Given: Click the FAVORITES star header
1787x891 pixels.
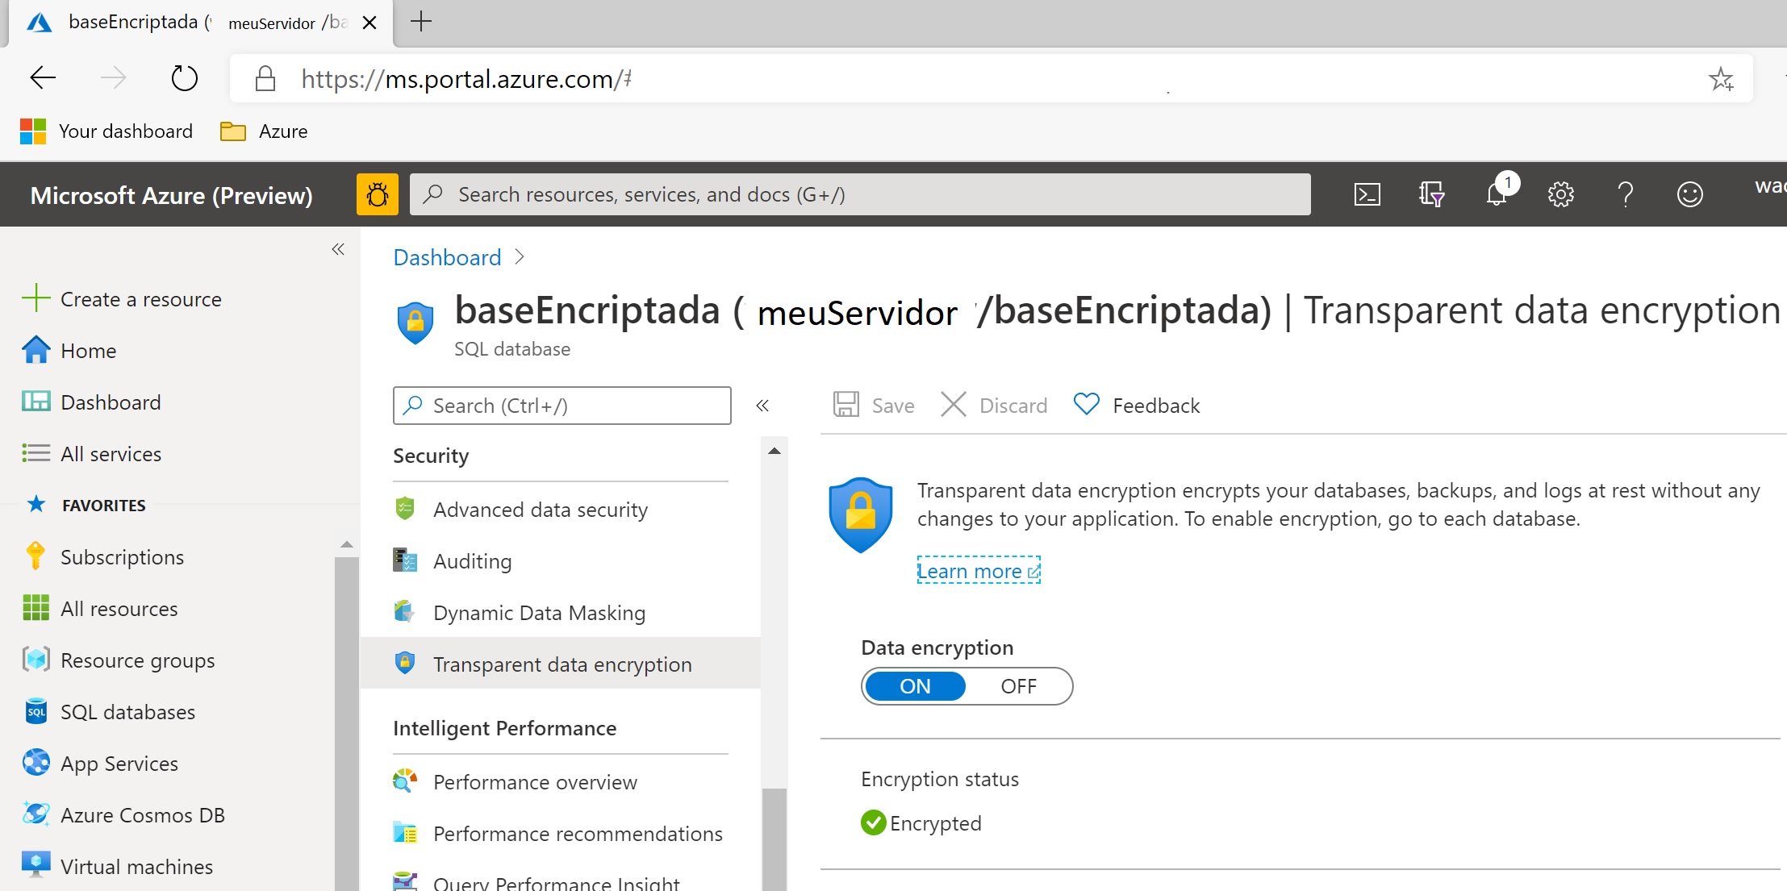Looking at the screenshot, I should tap(86, 506).
